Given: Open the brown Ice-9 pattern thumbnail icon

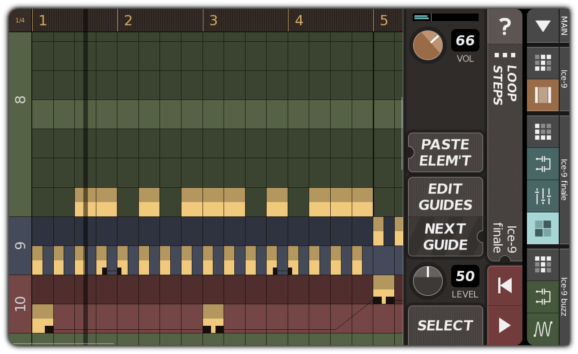Looking at the screenshot, I should tap(543, 95).
